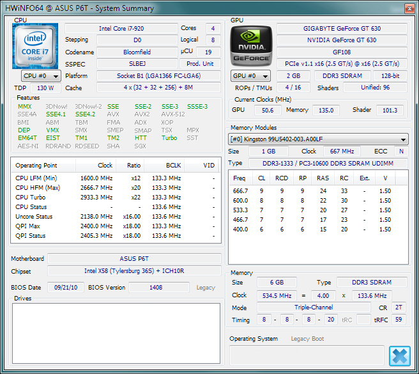Click the GPU memory clock 135.0 value
The width and height of the screenshot is (419, 374).
click(x=326, y=110)
